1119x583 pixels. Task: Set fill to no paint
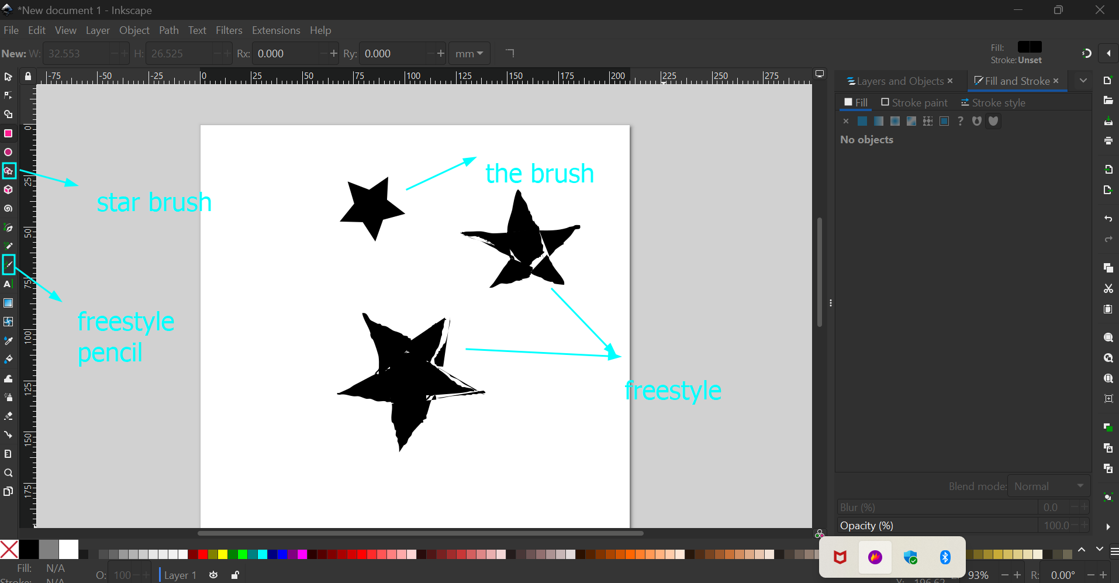click(x=846, y=121)
